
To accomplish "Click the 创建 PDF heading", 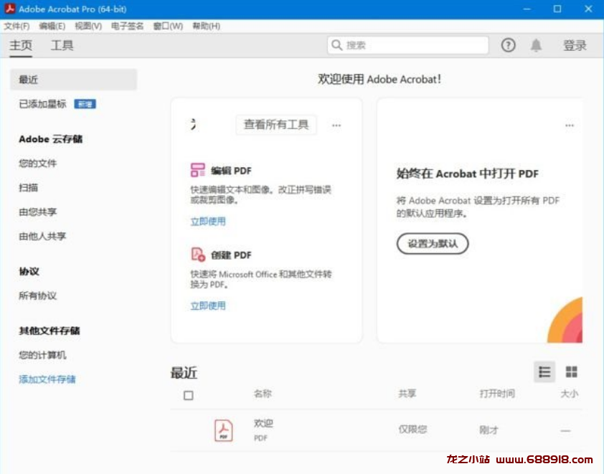I will pyautogui.click(x=231, y=255).
